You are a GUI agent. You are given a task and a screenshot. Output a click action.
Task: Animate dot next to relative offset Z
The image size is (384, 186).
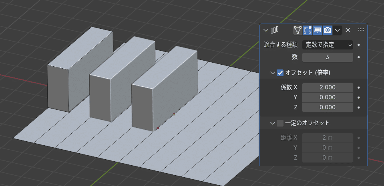tap(358, 107)
